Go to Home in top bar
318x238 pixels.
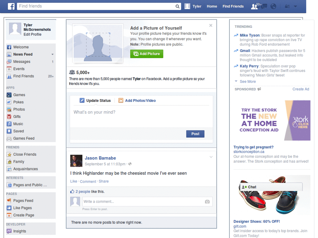tap(212, 6)
